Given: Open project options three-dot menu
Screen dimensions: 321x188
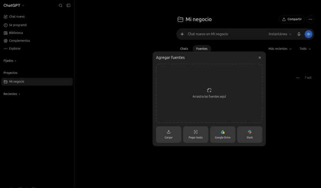Looking at the screenshot, I should click(311, 20).
